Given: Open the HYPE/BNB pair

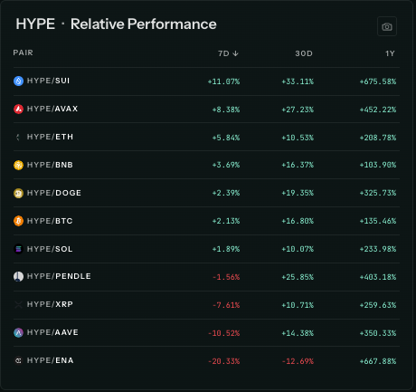Looking at the screenshot, I should click(x=50, y=165).
